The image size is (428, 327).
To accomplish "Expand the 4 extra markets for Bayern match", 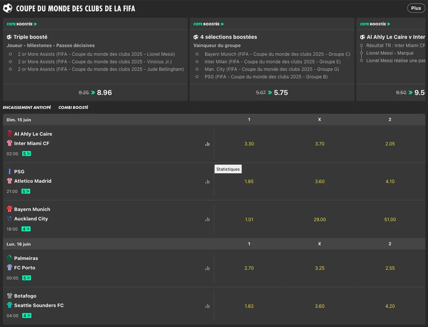I will (26, 229).
